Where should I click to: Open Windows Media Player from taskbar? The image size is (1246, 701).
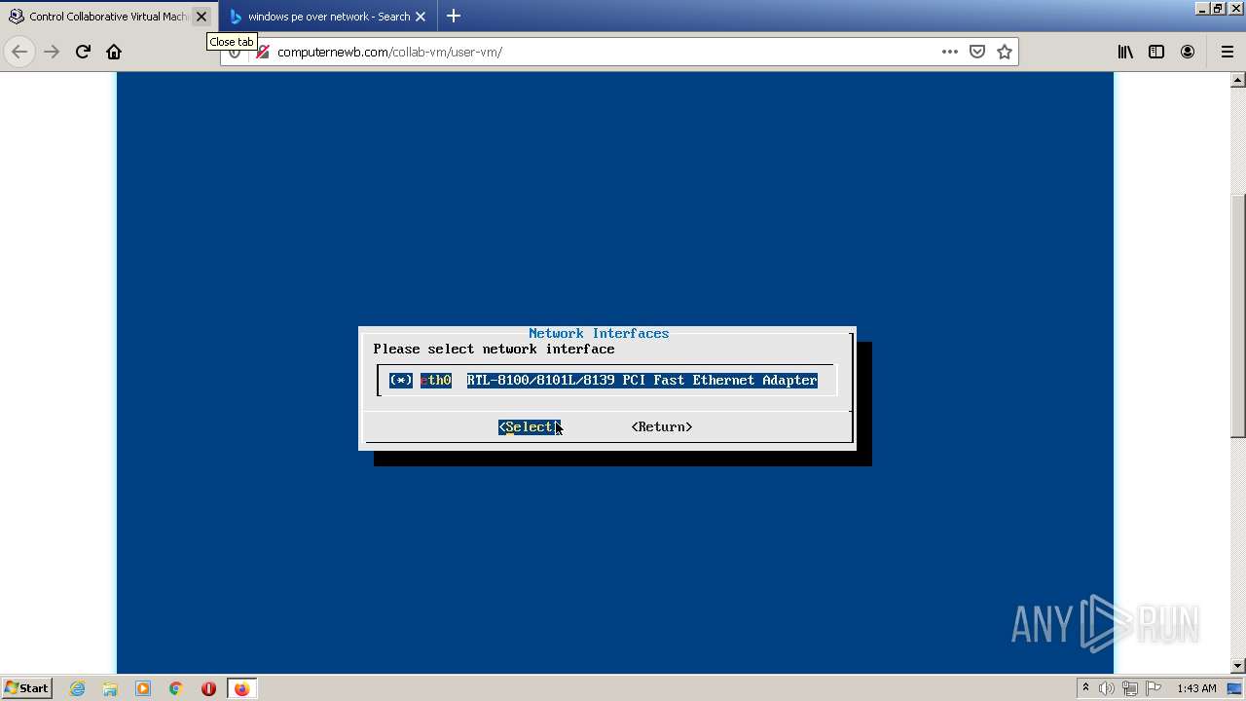tap(143, 688)
